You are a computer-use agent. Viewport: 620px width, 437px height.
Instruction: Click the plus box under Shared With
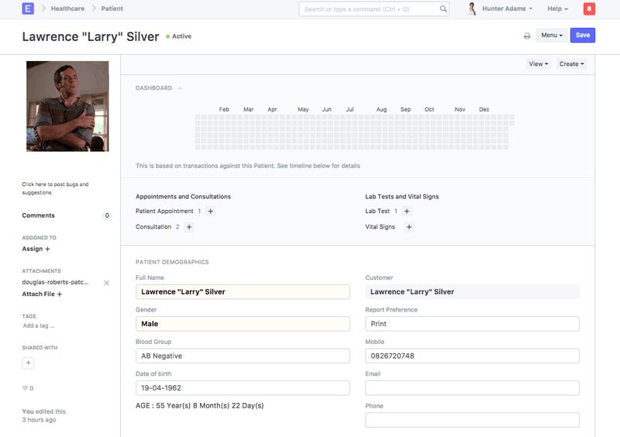28,363
